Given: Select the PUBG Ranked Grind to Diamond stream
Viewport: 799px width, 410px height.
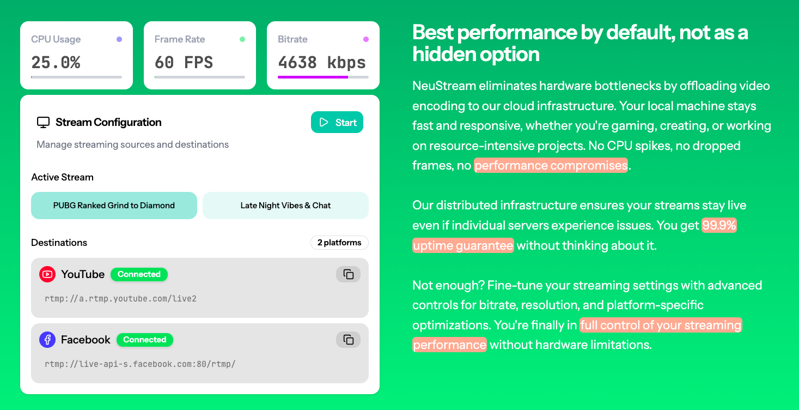Looking at the screenshot, I should point(114,206).
